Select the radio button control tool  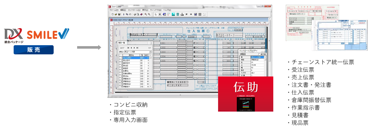coord(191,15)
